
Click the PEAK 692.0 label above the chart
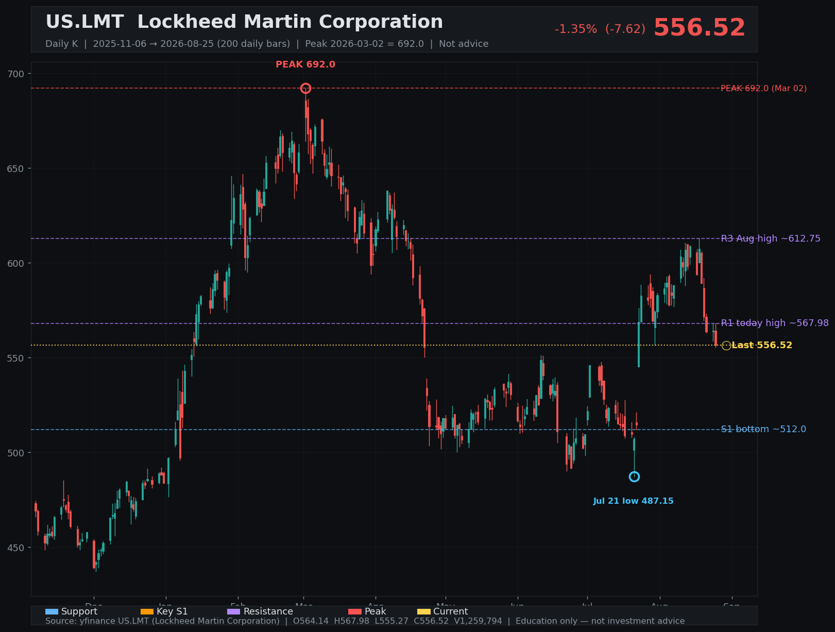coord(305,64)
